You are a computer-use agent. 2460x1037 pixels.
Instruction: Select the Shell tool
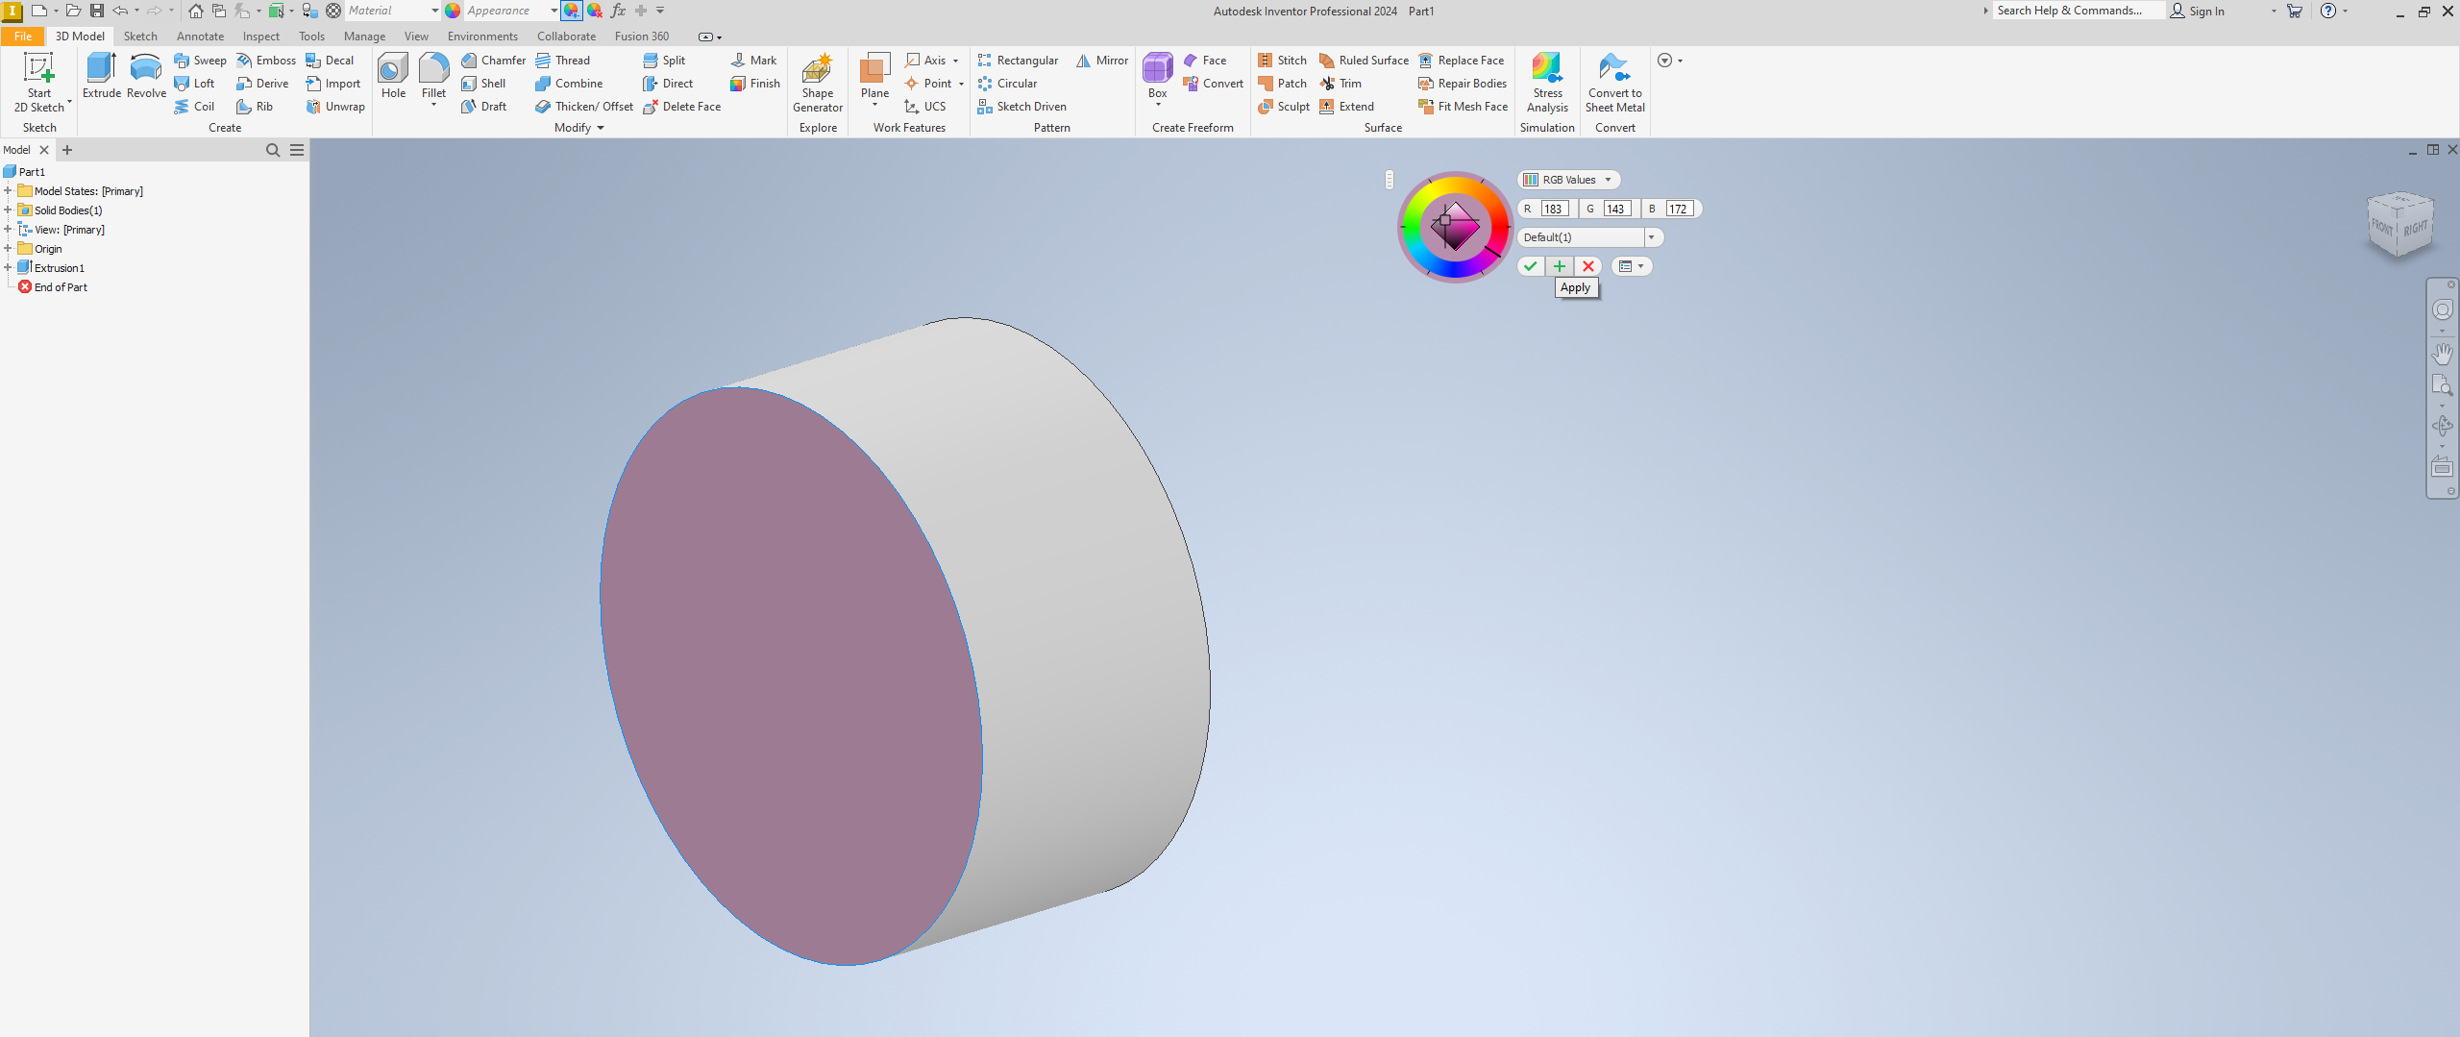tap(483, 84)
